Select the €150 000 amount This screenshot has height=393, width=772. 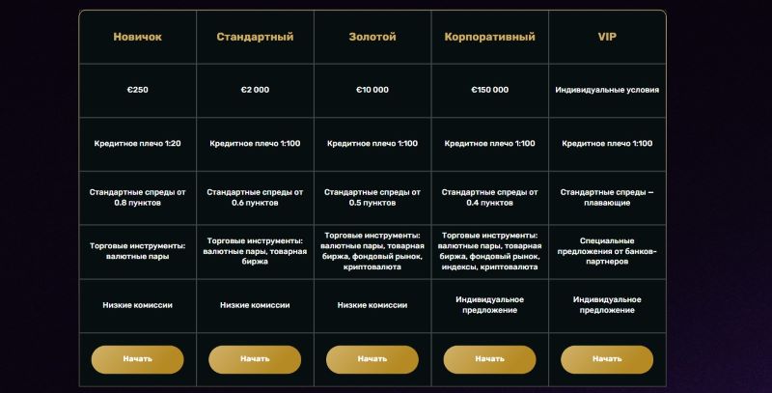tap(489, 90)
